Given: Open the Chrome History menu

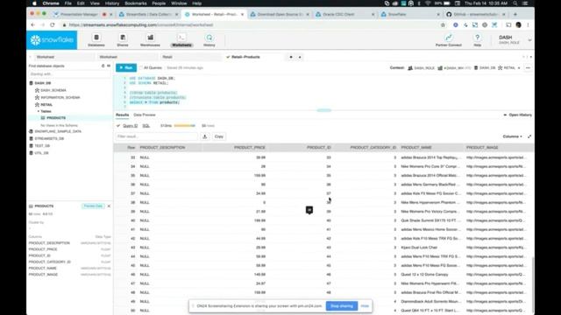Looking at the screenshot, I should [111, 3].
